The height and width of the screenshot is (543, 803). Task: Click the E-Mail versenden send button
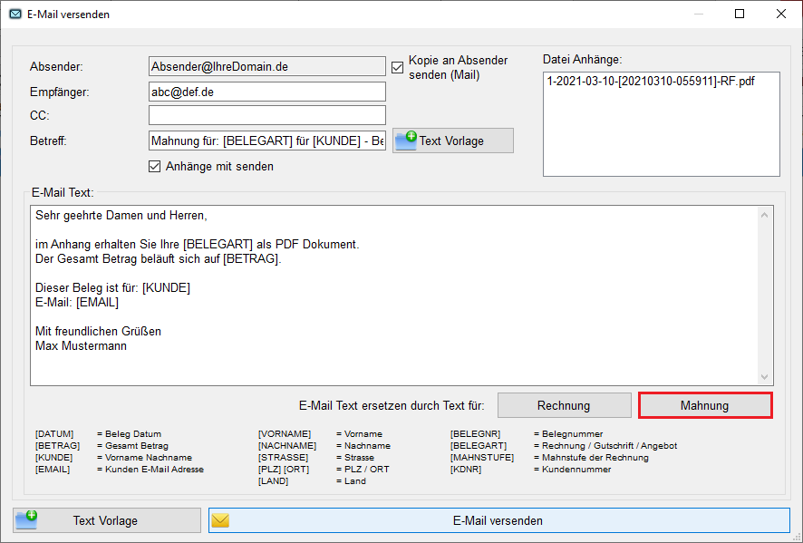click(498, 520)
